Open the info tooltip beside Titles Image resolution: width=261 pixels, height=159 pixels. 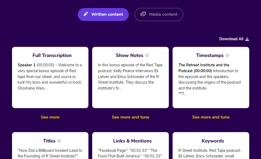[x=59, y=141]
